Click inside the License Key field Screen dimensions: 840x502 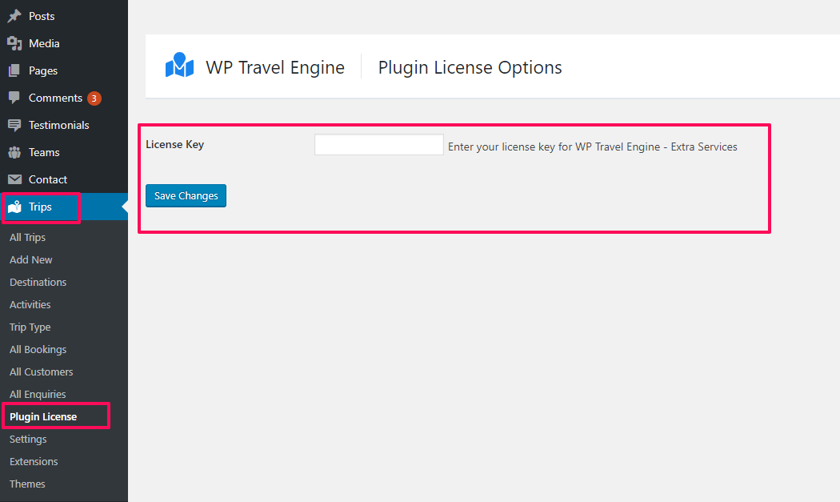(x=378, y=145)
